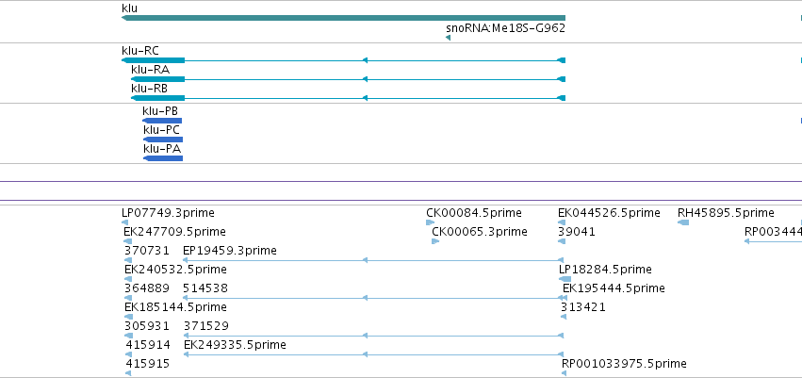Click the klu-RC left exon block
Viewport: 802px width, 378px height.
point(153,60)
